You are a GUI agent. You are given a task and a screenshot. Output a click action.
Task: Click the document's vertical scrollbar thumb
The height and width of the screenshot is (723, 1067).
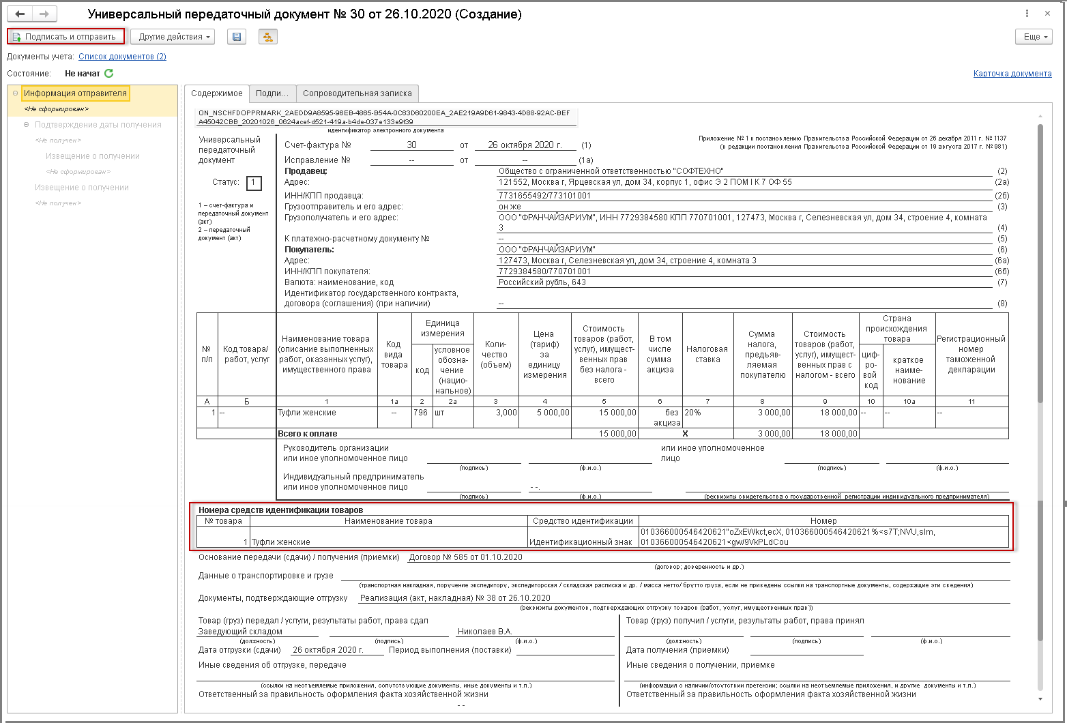tap(1040, 263)
